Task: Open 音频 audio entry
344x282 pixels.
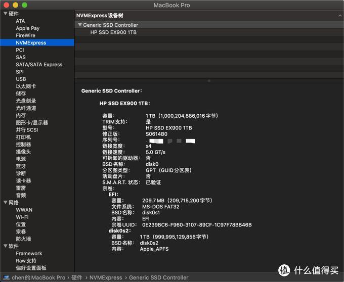Action: 21,195
